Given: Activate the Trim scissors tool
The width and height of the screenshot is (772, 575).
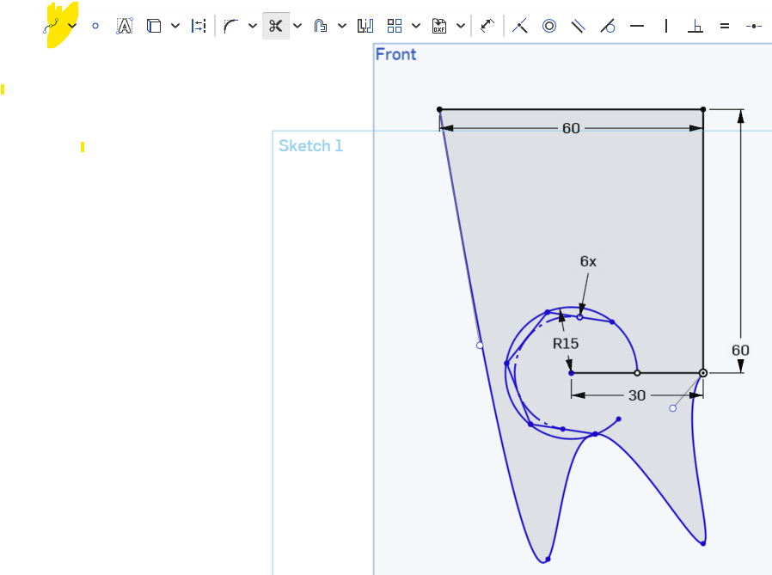Looking at the screenshot, I should pos(275,26).
